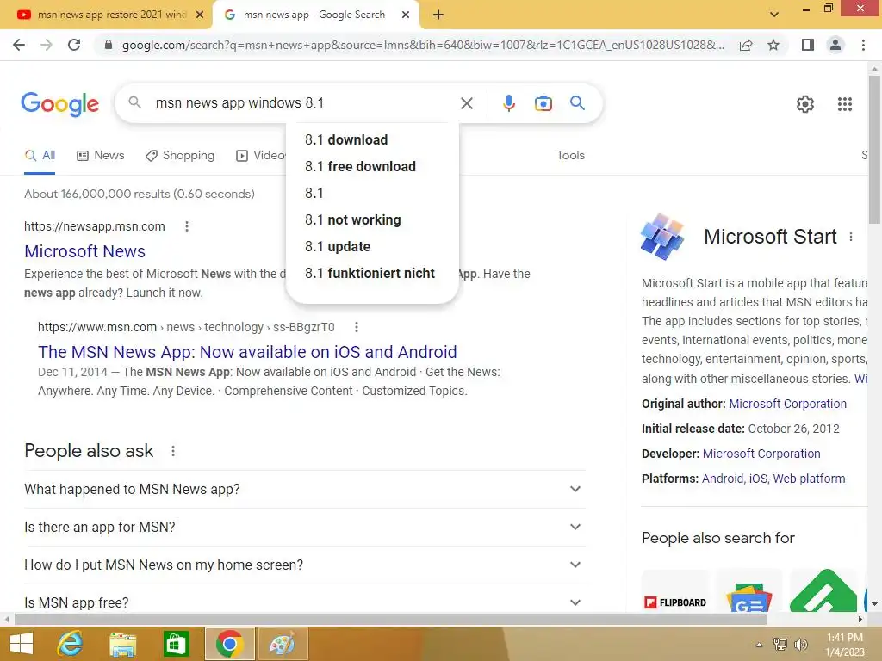882x661 pixels.
Task: Open Microsoft Corporation original author link
Action: point(787,405)
